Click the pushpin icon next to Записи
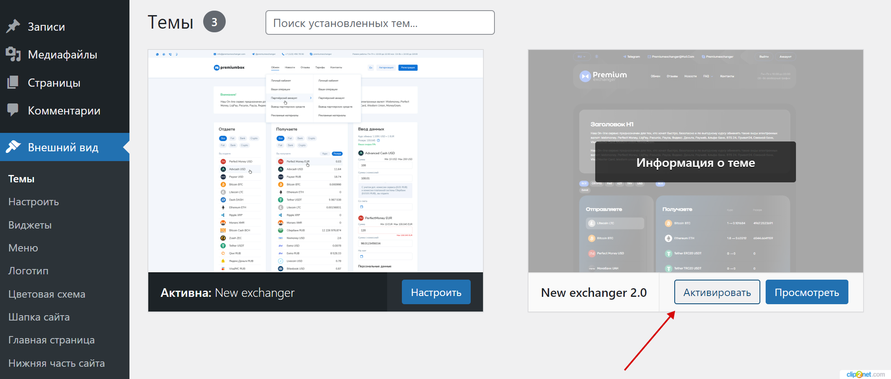Image resolution: width=891 pixels, height=379 pixels. (x=13, y=26)
